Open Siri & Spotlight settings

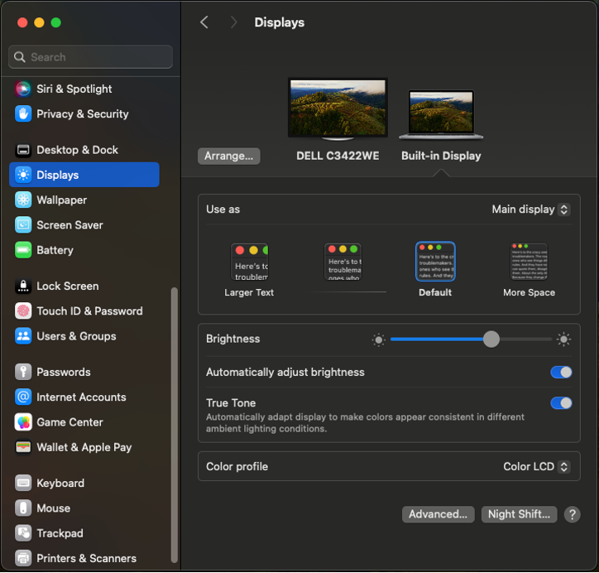[x=74, y=89]
